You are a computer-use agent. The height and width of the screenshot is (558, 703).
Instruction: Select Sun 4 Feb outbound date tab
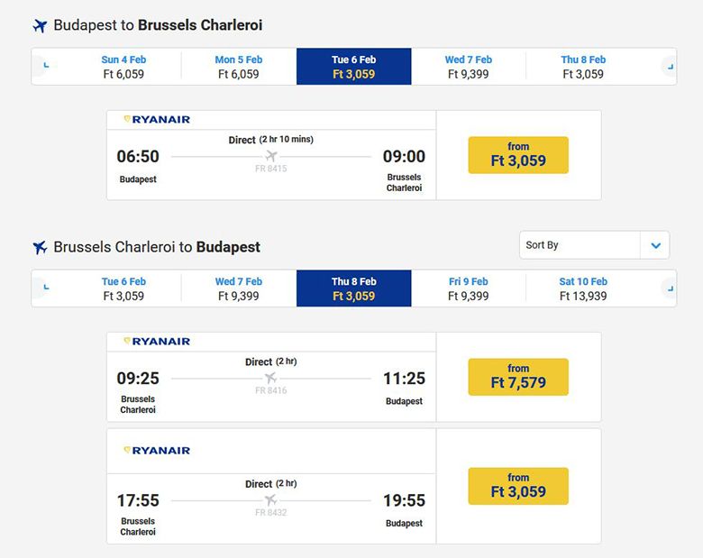pyautogui.click(x=123, y=67)
